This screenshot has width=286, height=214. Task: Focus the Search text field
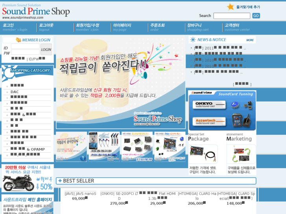click(x=232, y=16)
